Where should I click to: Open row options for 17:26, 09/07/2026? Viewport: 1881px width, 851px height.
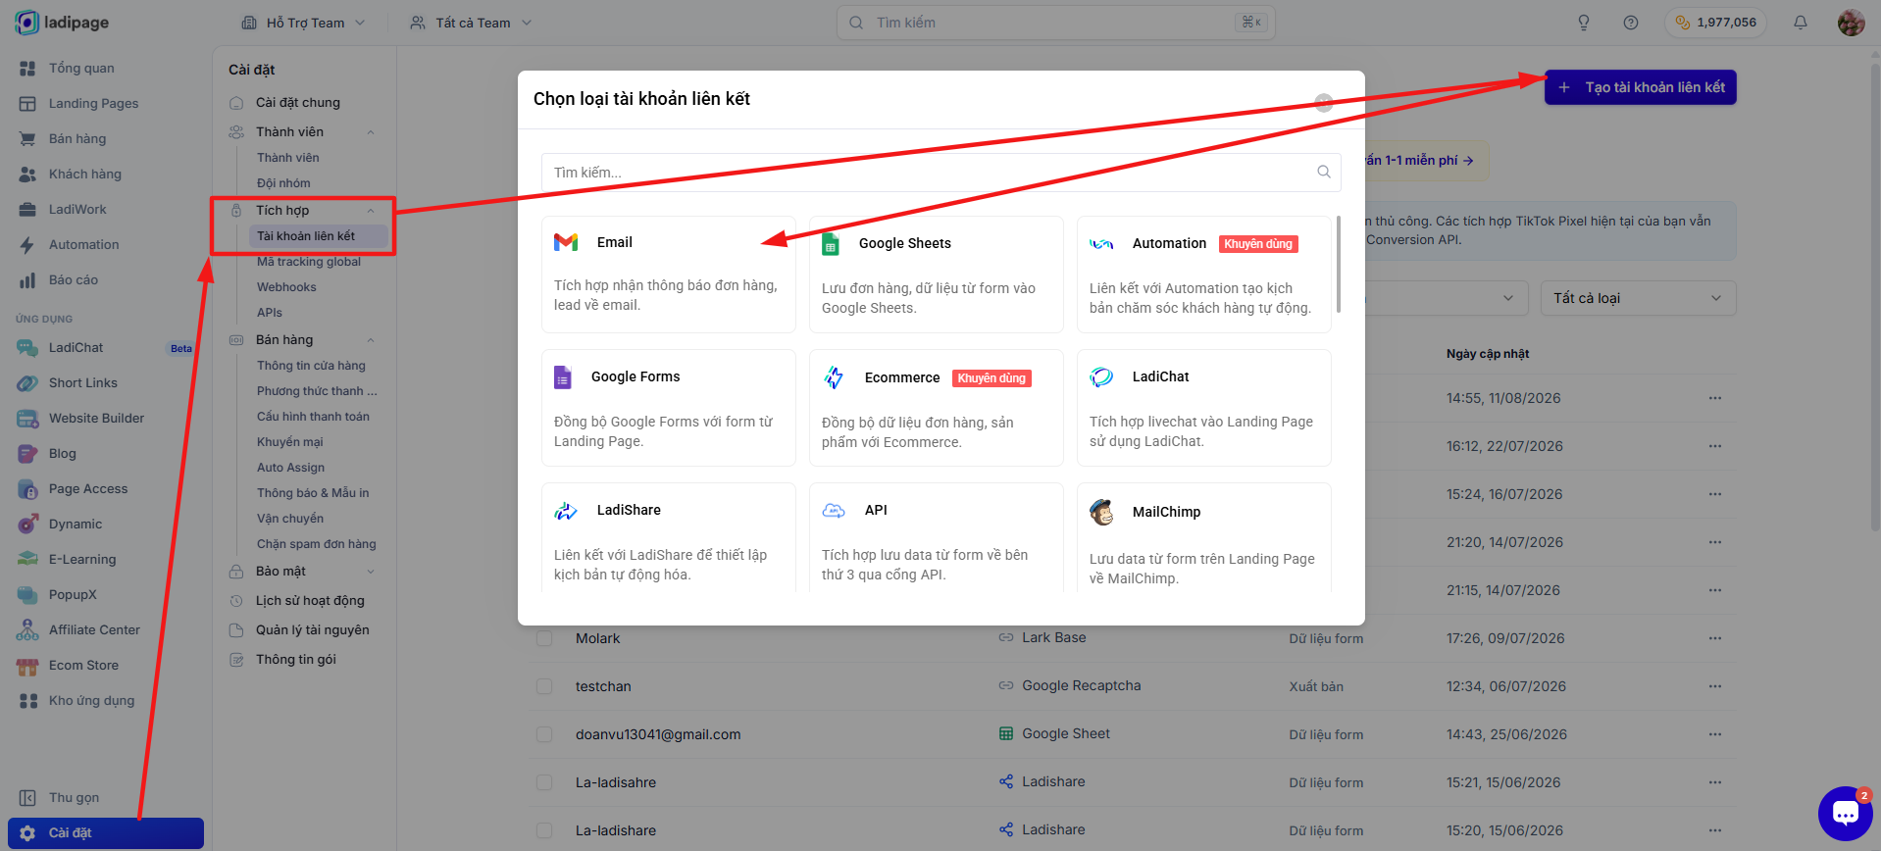[1715, 638]
